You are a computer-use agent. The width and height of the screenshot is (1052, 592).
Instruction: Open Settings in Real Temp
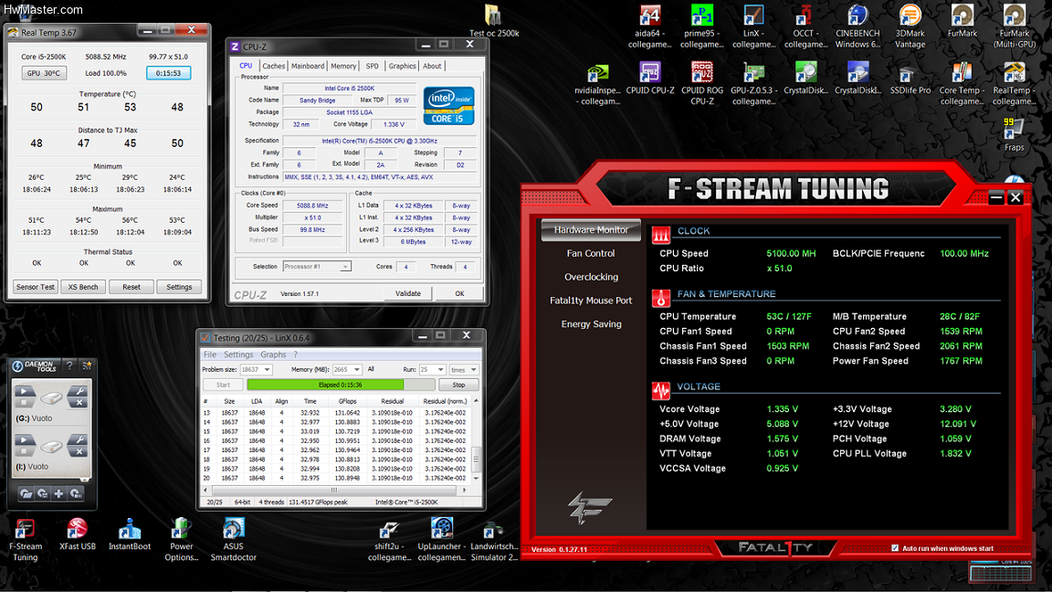[179, 287]
